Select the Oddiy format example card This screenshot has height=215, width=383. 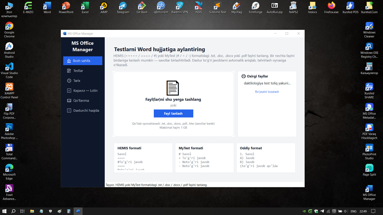pyautogui.click(x=266, y=158)
